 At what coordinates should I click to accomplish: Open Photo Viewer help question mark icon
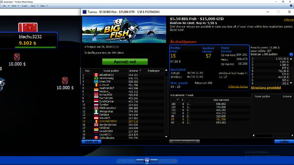click(291, 6)
